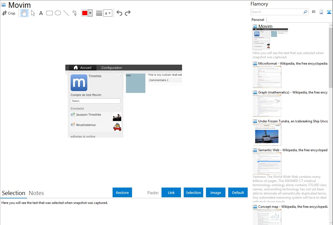Open the Graph (mathematics) snapshot thumbnail

coord(267,106)
